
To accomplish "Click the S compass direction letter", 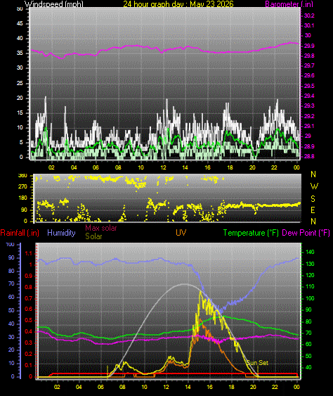I will click(313, 199).
